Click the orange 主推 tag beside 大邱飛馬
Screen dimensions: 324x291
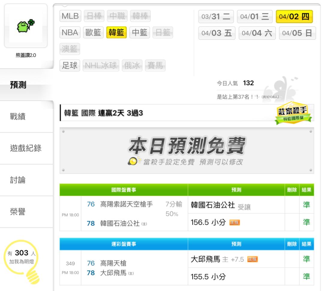253,259
